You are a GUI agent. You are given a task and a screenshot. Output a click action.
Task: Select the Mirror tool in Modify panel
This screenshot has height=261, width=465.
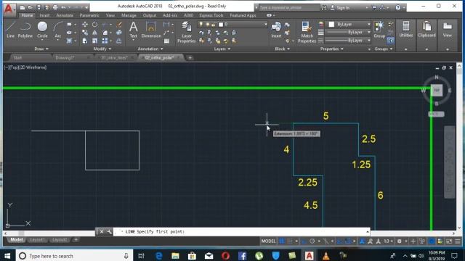click(x=94, y=33)
